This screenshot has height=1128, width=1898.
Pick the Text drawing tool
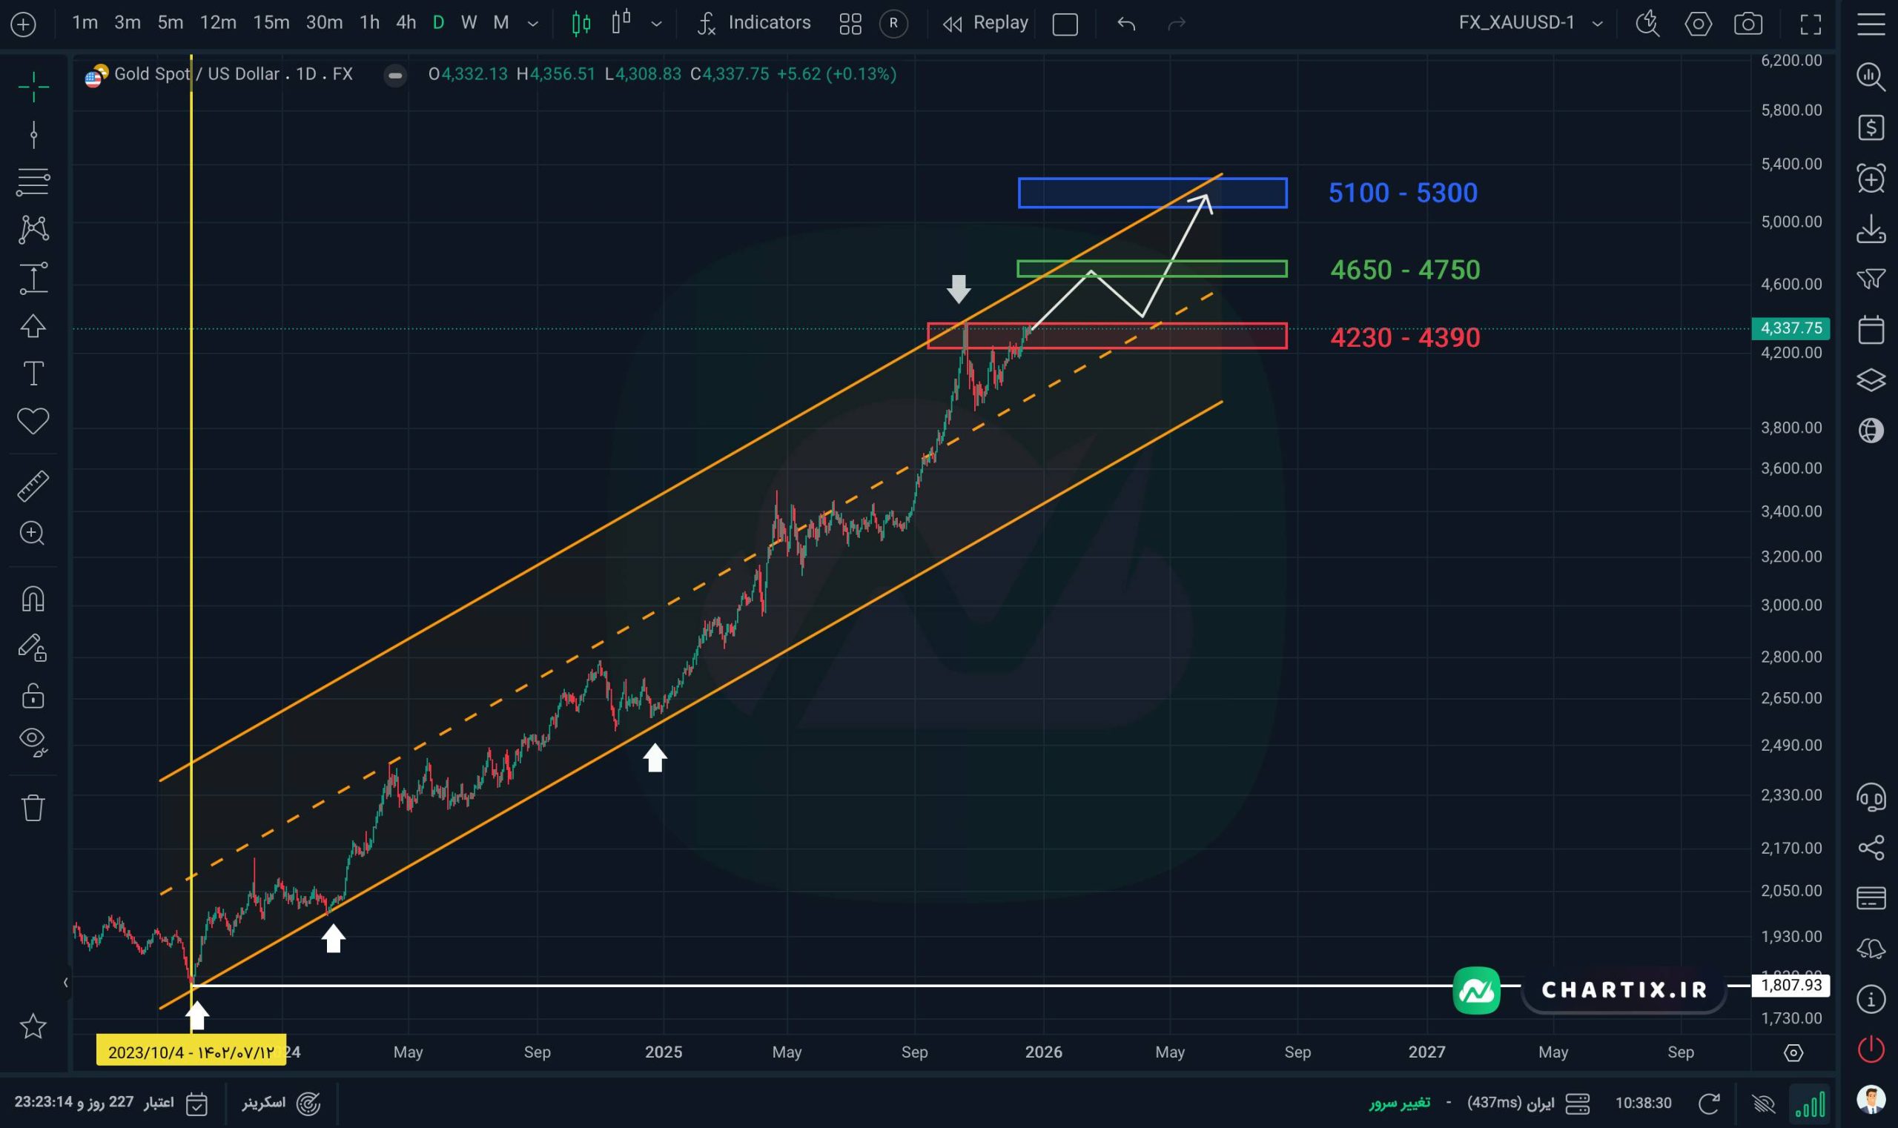pyautogui.click(x=33, y=374)
